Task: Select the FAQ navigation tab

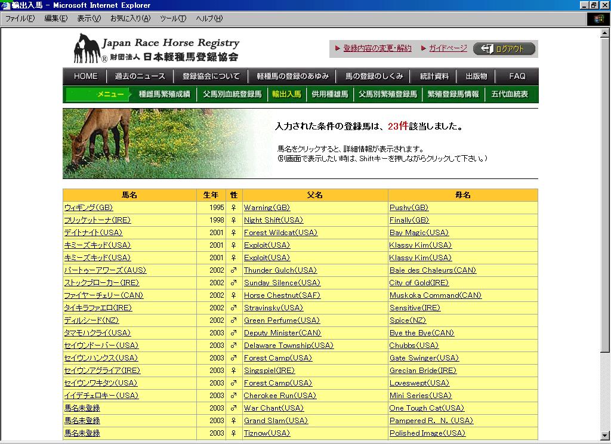Action: (517, 76)
